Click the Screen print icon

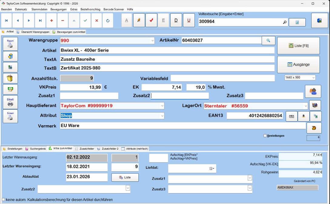click(10, 116)
